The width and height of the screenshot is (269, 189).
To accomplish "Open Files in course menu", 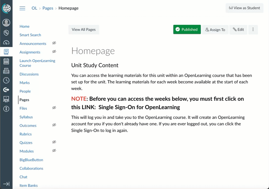I will coord(23,108).
